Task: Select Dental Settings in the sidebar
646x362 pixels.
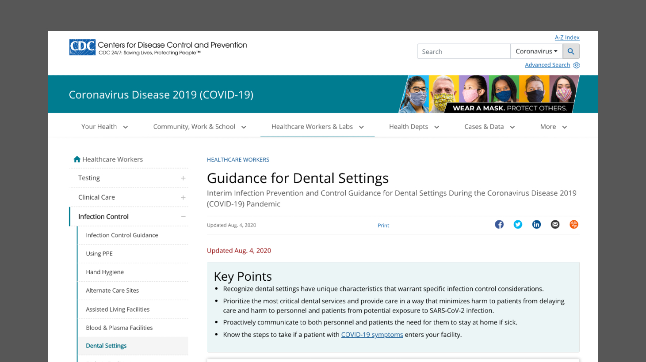Action: 106,345
